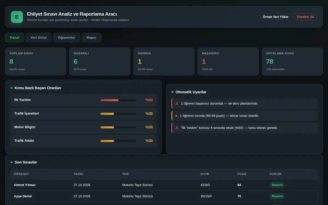Click the Trafik Adabı progress bar

(118, 141)
